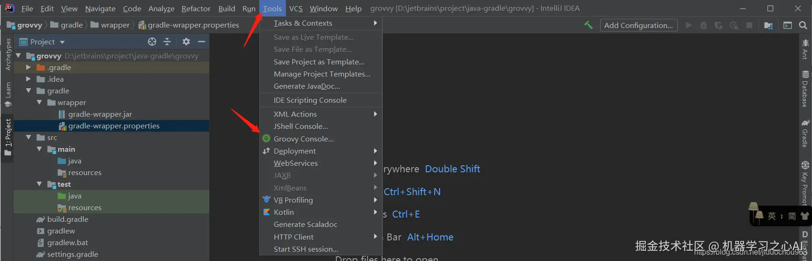Collapse the wrapper folder arrow
This screenshot has width=812, height=261.
point(39,102)
